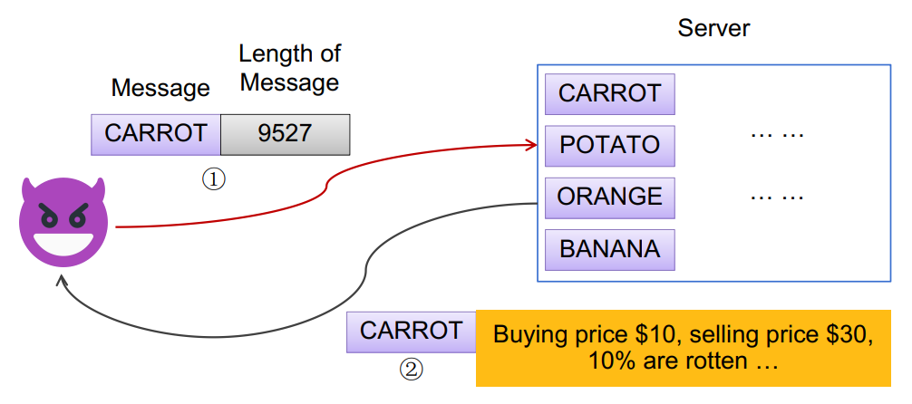Click the circled number 2 marker
The image size is (912, 404).
point(411,370)
